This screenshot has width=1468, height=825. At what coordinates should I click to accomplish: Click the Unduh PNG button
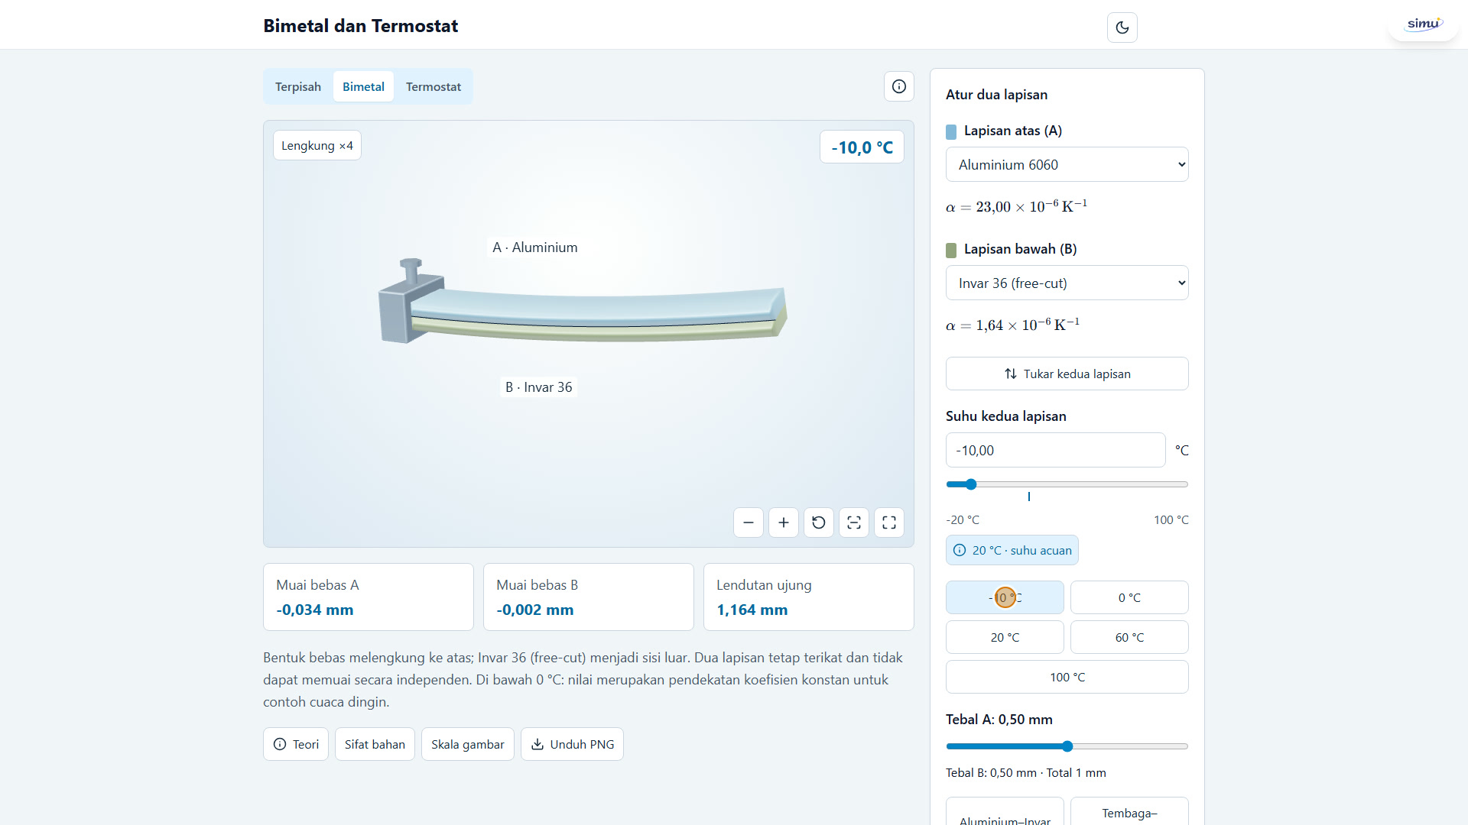coord(572,744)
